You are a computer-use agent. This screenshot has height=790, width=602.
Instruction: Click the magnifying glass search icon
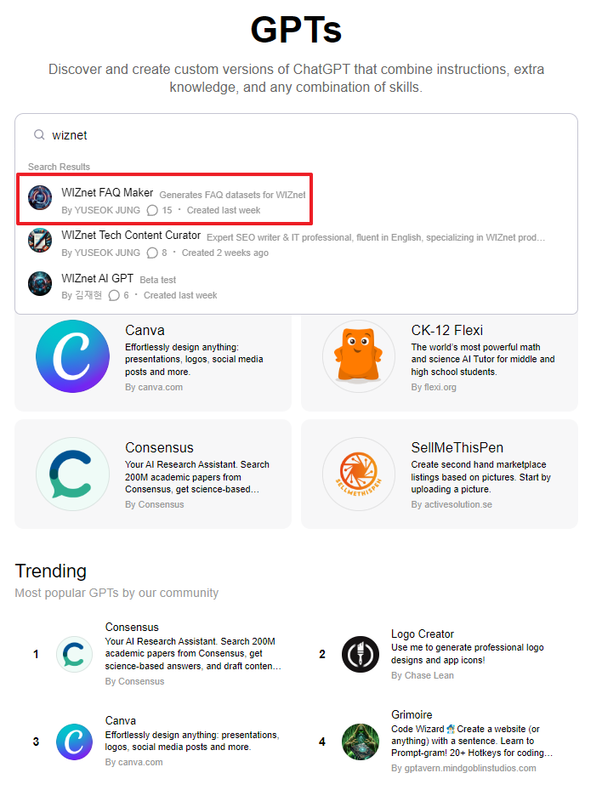(39, 135)
